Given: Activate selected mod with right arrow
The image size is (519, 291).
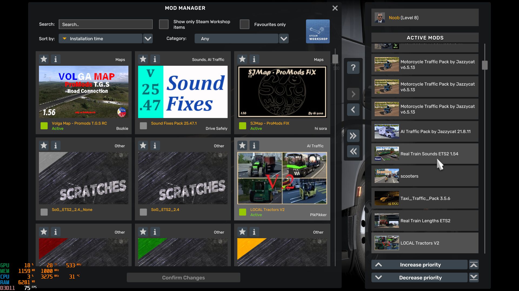Looking at the screenshot, I should click(x=353, y=94).
